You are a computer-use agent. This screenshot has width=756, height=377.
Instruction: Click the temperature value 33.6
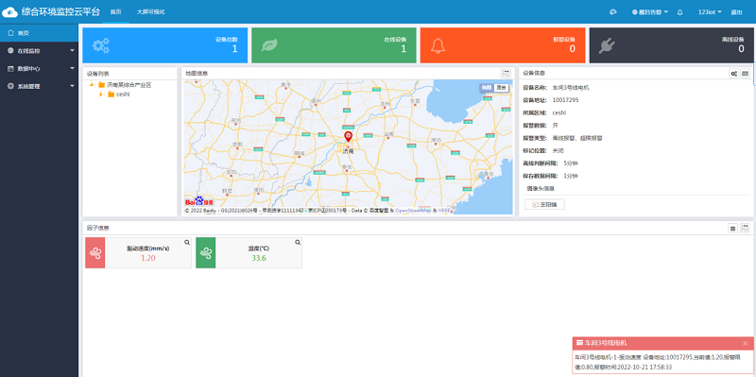pyautogui.click(x=259, y=258)
